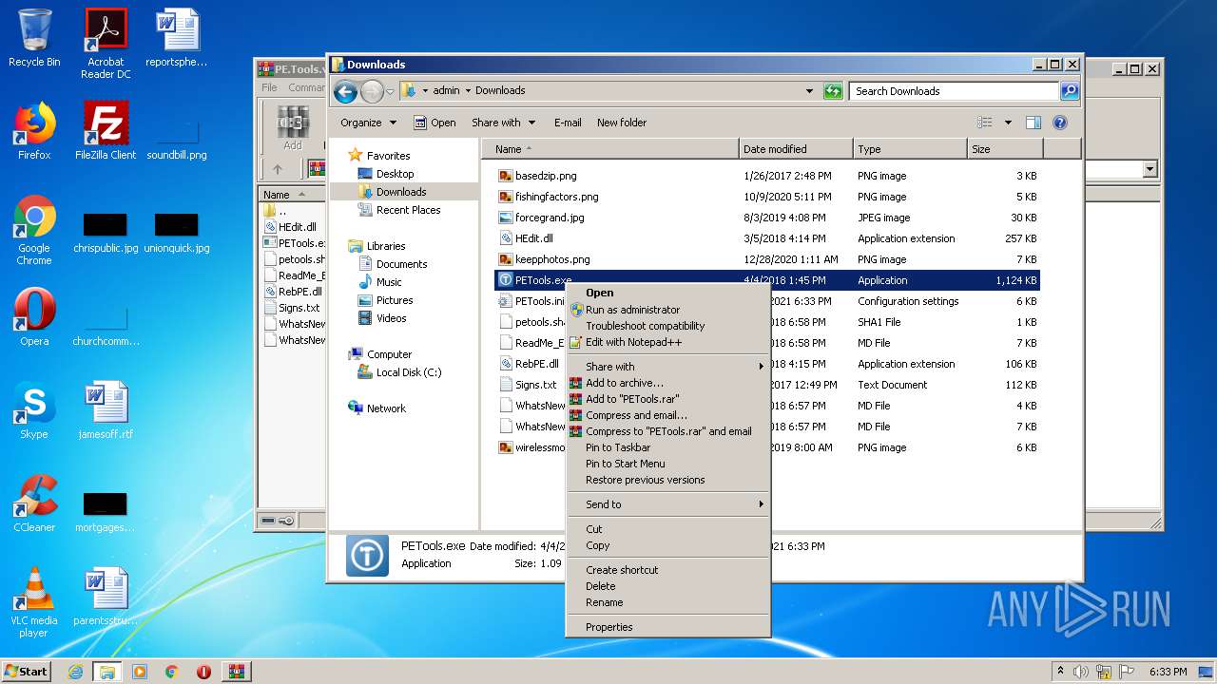The height and width of the screenshot is (684, 1217).
Task: Open the change view dropdown arrow
Action: 1008,123
